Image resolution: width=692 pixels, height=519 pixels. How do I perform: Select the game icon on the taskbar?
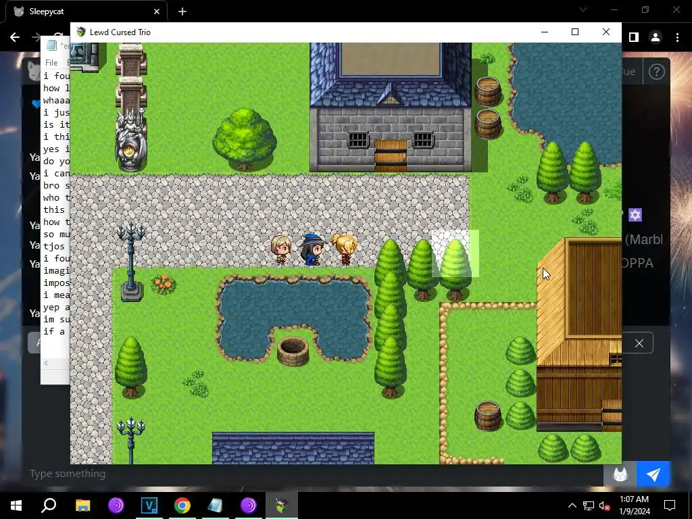coord(282,505)
